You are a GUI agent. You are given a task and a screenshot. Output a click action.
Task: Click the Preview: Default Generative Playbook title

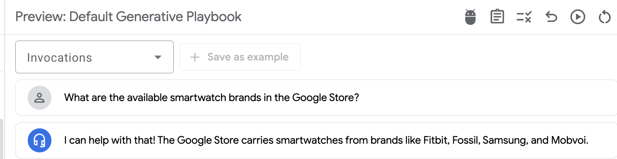point(129,17)
